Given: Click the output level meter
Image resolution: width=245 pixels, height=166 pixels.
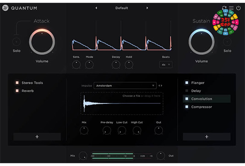Looking at the screenshot, I should pyautogui.click(x=121, y=156).
